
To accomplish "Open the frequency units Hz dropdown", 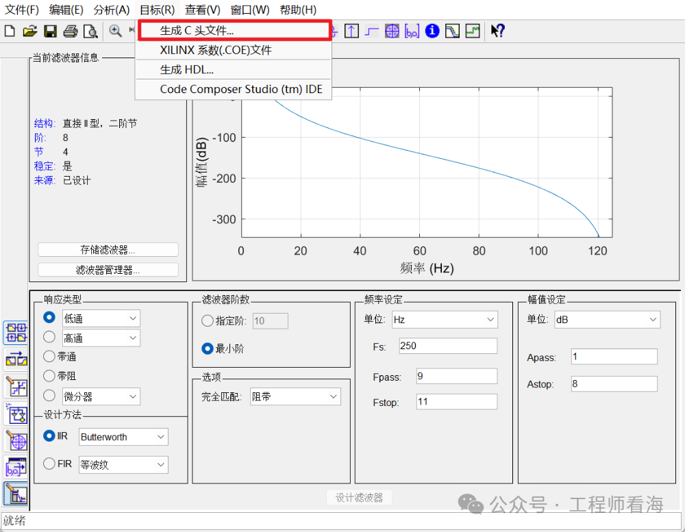I will [445, 320].
